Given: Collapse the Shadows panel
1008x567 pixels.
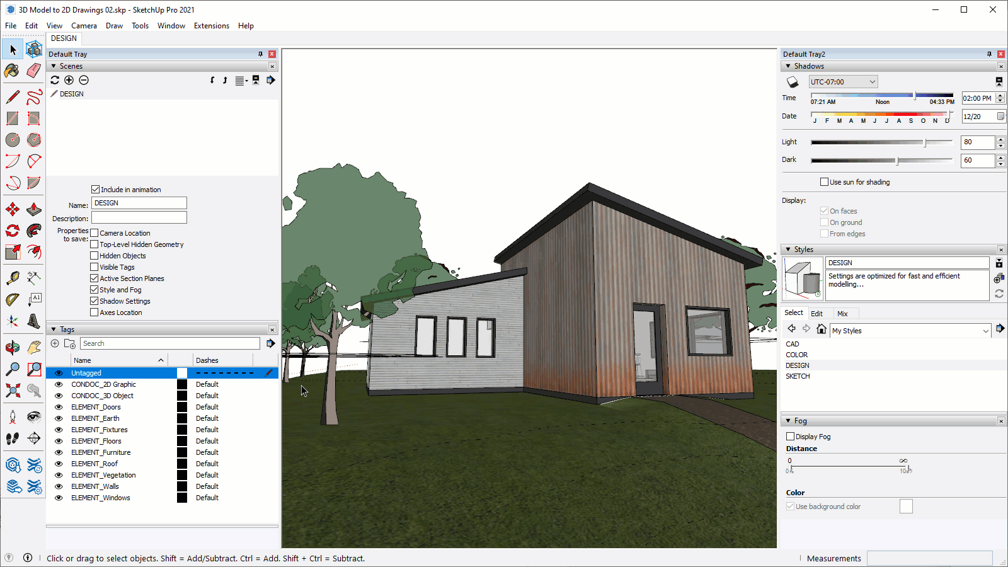Looking at the screenshot, I should (x=788, y=66).
